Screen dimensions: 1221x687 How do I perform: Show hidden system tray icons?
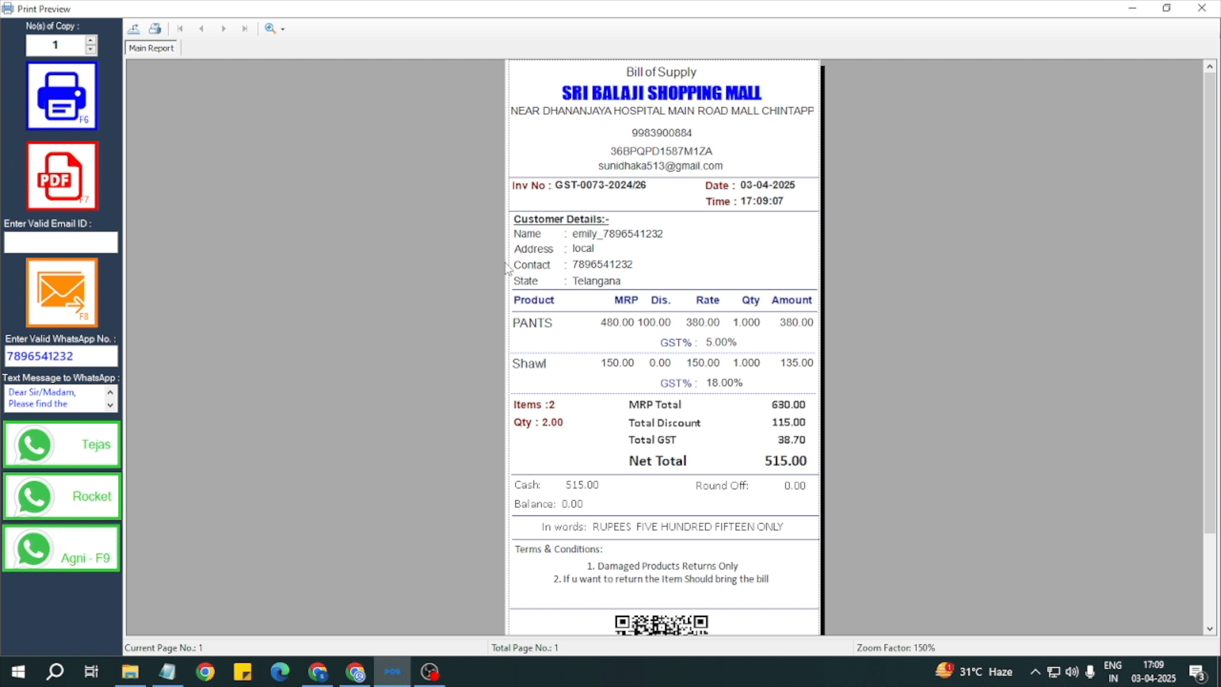(1035, 672)
